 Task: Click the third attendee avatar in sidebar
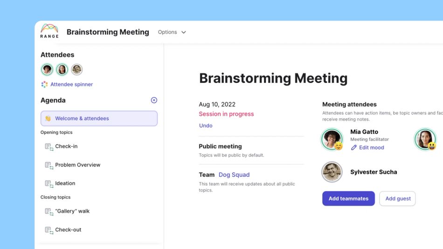[76, 69]
